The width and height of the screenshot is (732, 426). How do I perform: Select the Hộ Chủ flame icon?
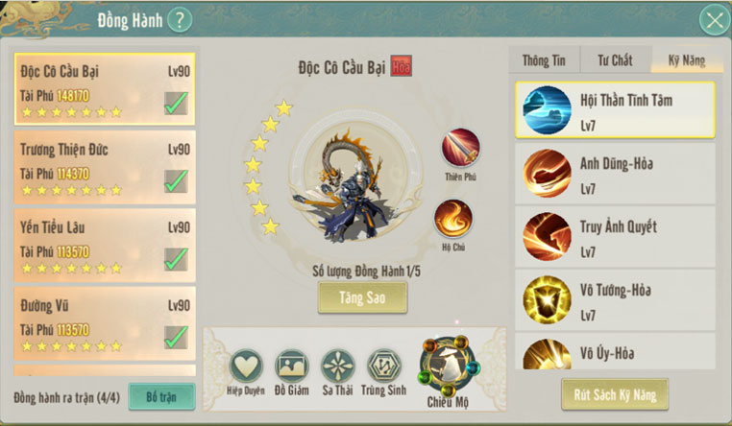(x=453, y=219)
